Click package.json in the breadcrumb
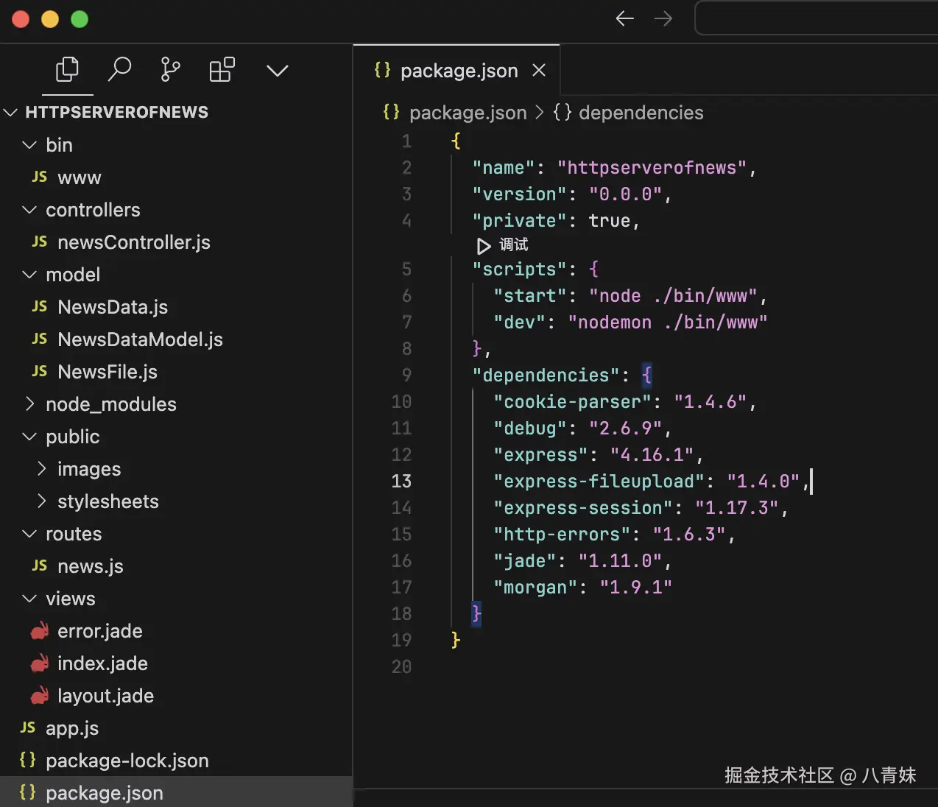 click(x=468, y=113)
